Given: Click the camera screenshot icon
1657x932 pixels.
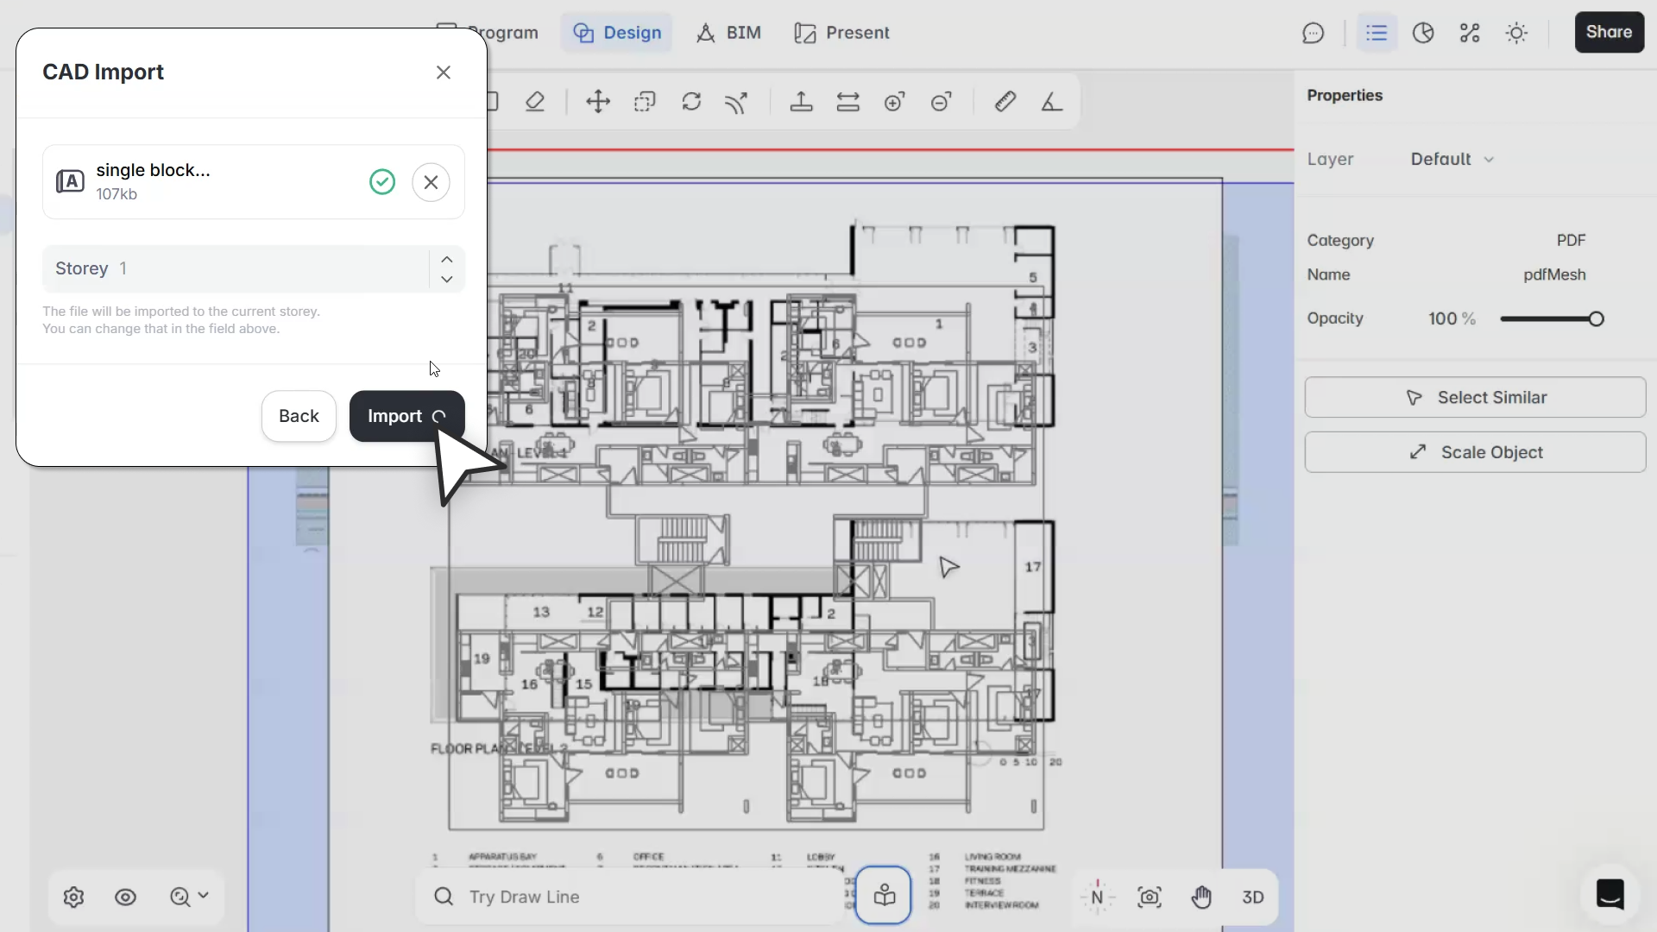Looking at the screenshot, I should (1150, 897).
